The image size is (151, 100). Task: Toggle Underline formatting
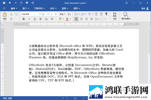(x=35, y=19)
